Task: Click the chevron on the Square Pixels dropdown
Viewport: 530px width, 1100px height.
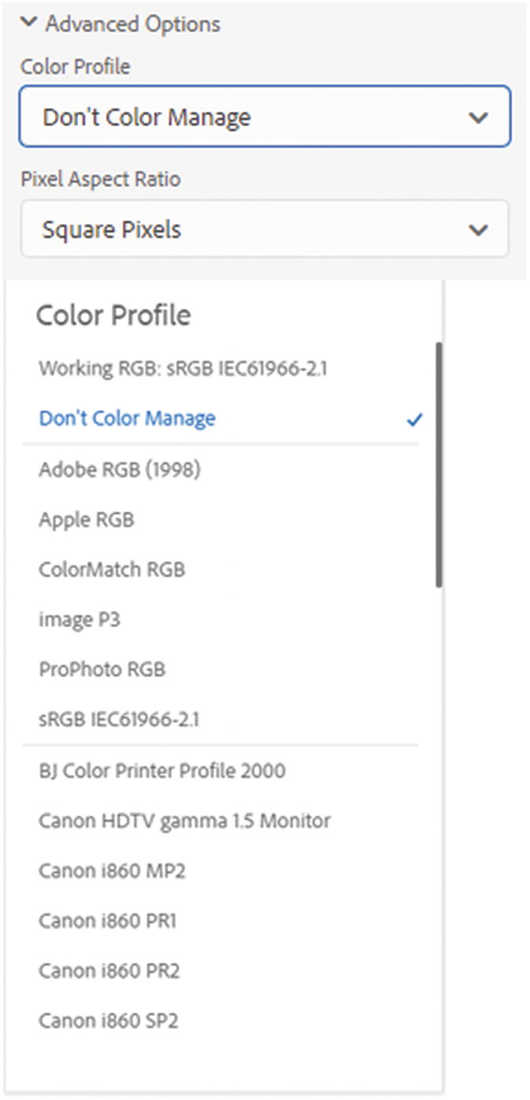Action: click(478, 229)
